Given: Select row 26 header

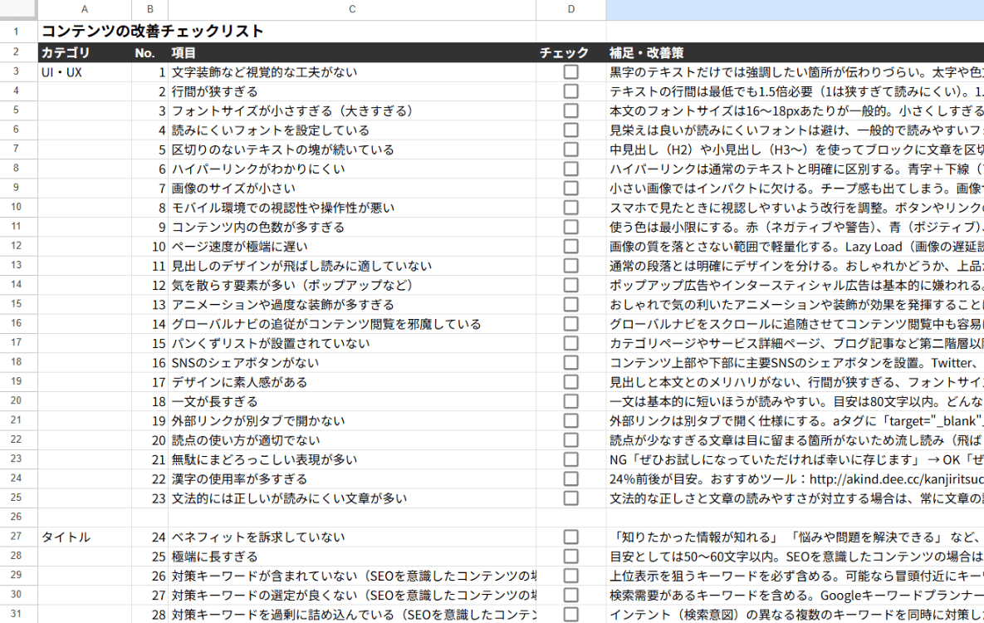Looking at the screenshot, I should 16,518.
